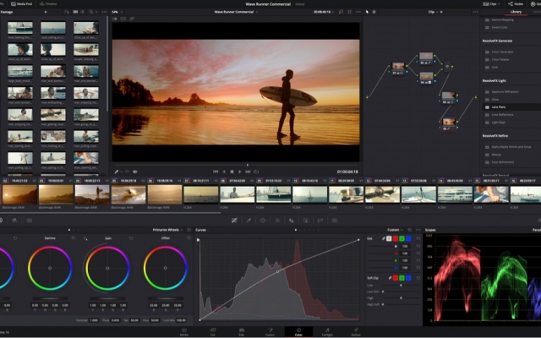Play forward in the viewer
The image size is (541, 338).
tap(240, 172)
